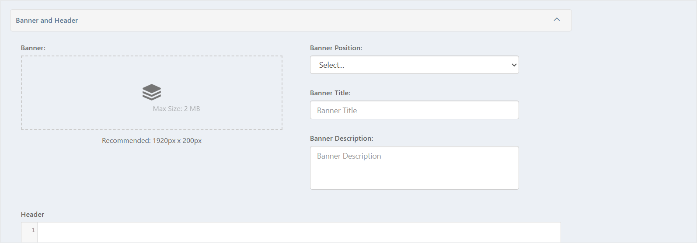Focus the Banner Description text area

click(414, 168)
